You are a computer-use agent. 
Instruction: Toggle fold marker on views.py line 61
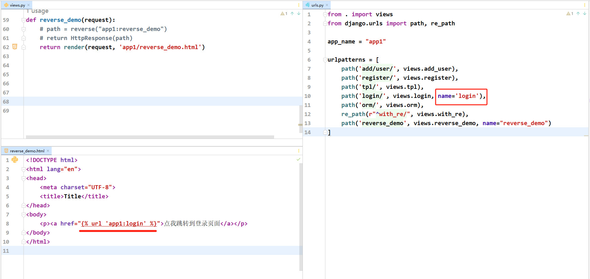(x=23, y=38)
